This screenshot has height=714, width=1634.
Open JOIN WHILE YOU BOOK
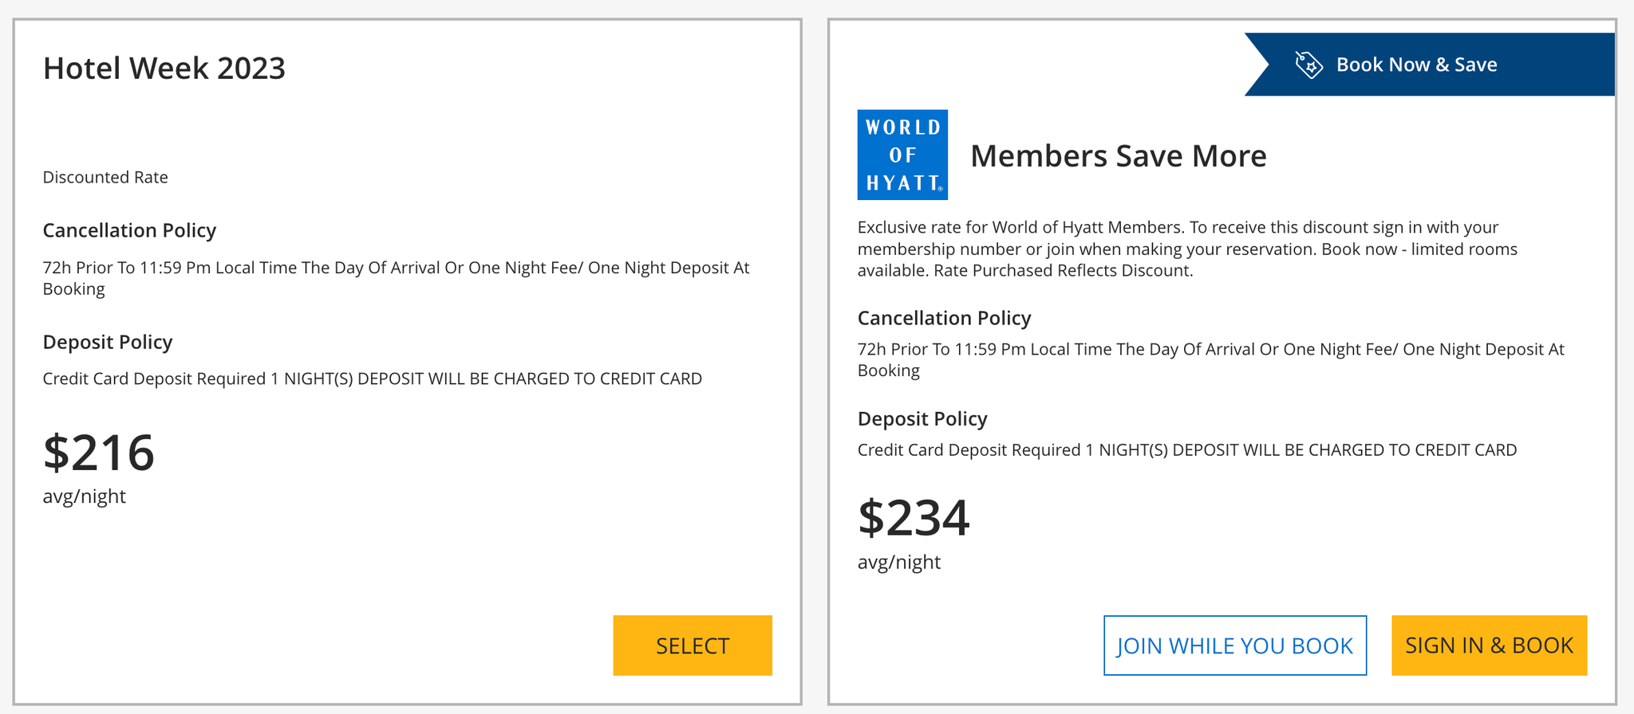coord(1234,645)
